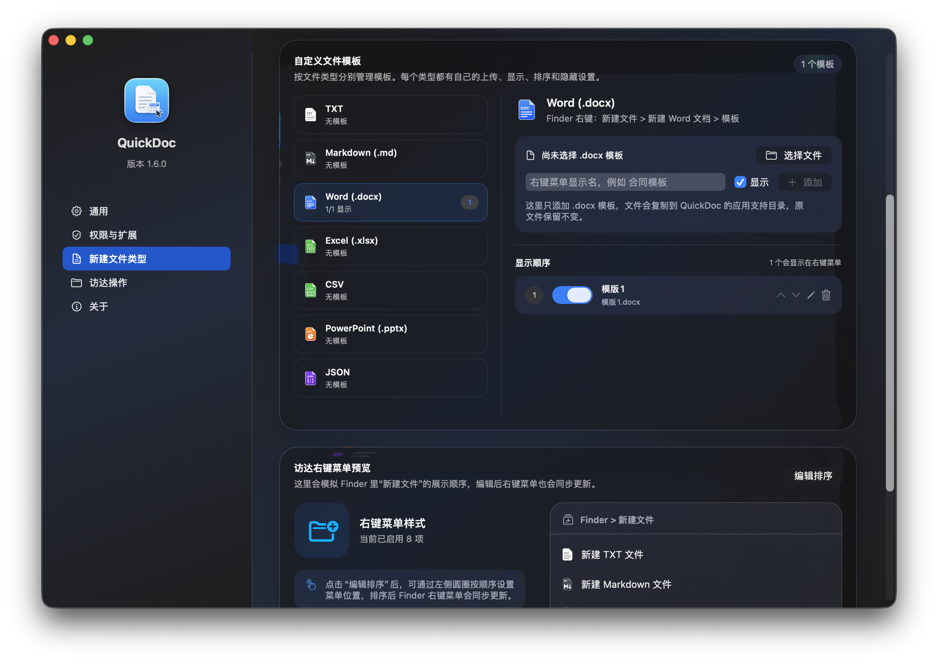This screenshot has height=663, width=938.
Task: Select the PowerPoint (.pptx) file type card
Action: point(390,334)
